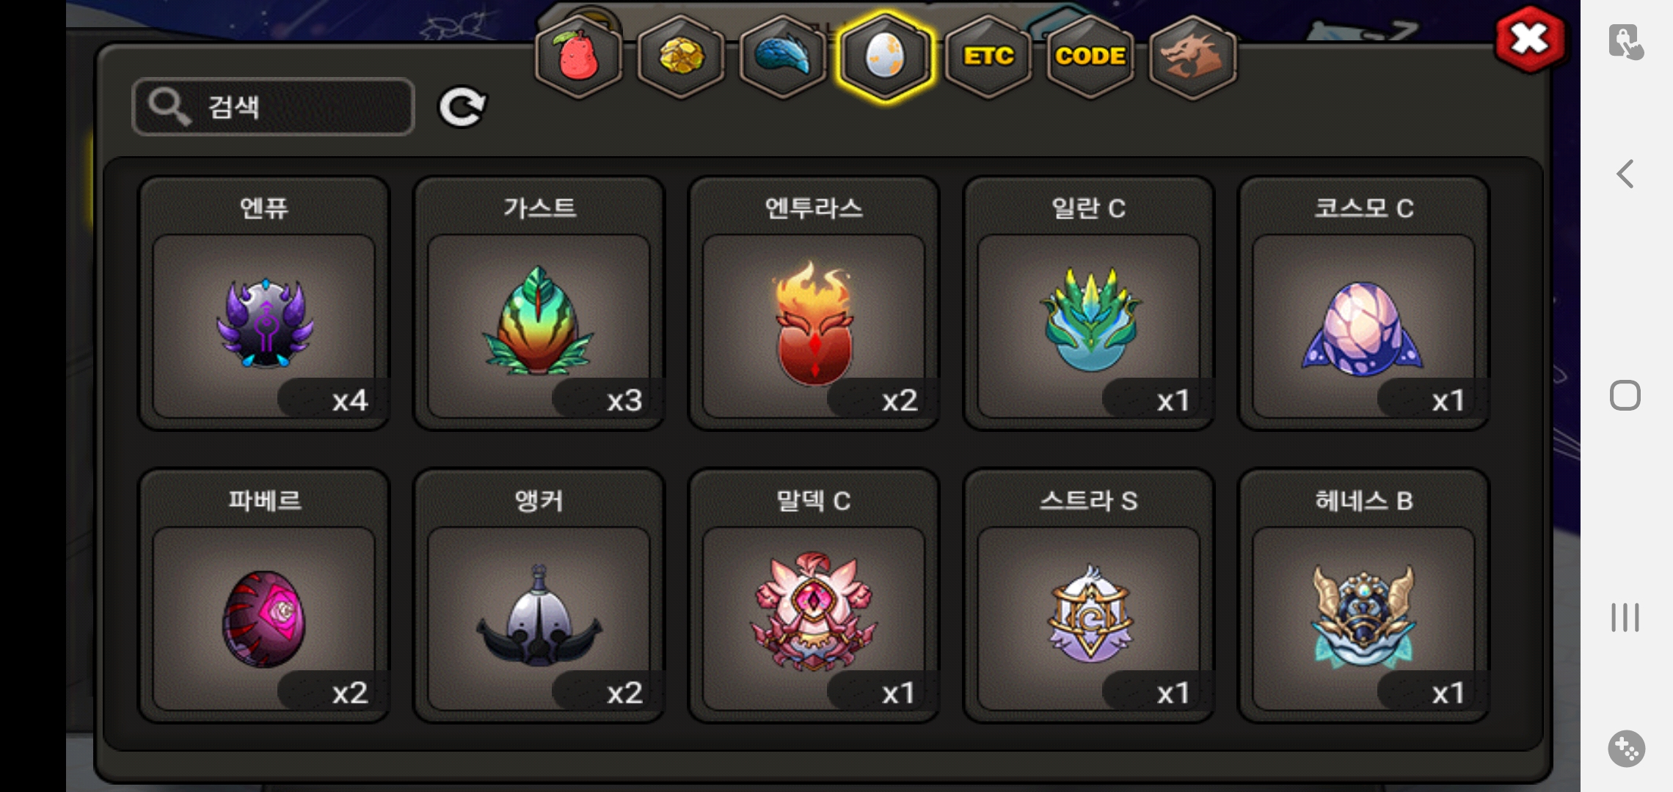This screenshot has height=792, width=1673.
Task: Click the refresh arrow next to search
Action: tap(462, 108)
